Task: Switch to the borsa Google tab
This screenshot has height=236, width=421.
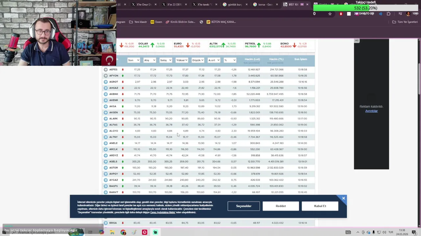Action: pyautogui.click(x=265, y=5)
